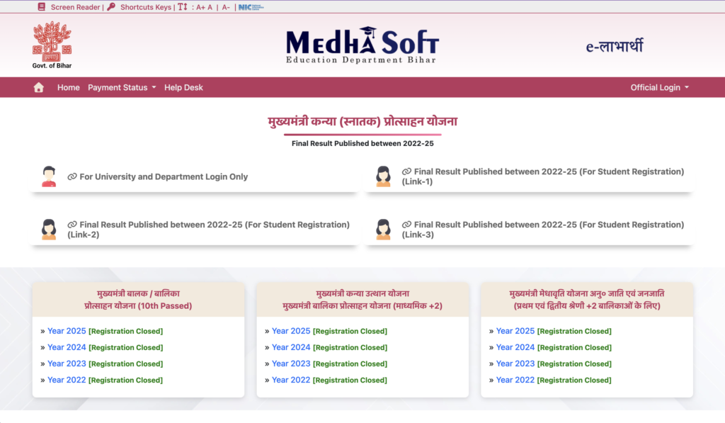Open the Help Desk menu item
This screenshot has width=725, height=423.
pos(183,87)
